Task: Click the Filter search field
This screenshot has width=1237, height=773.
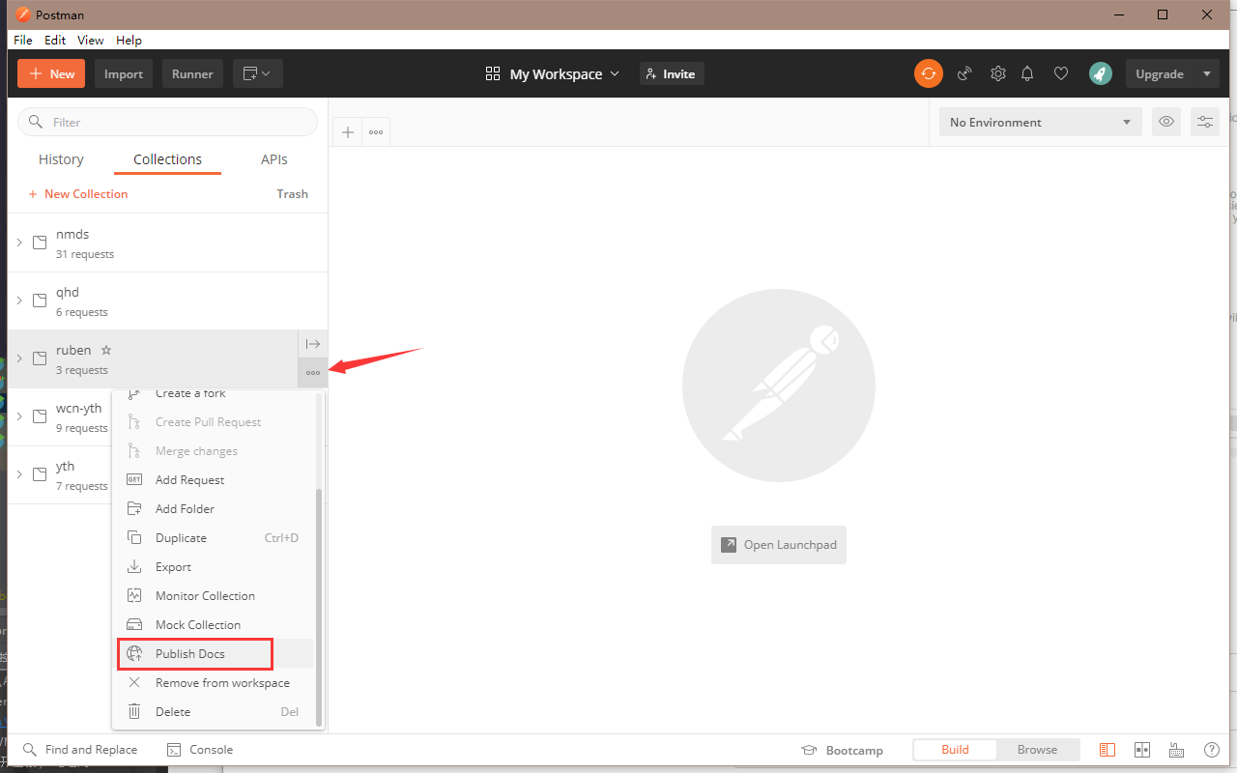Action: tap(167, 122)
